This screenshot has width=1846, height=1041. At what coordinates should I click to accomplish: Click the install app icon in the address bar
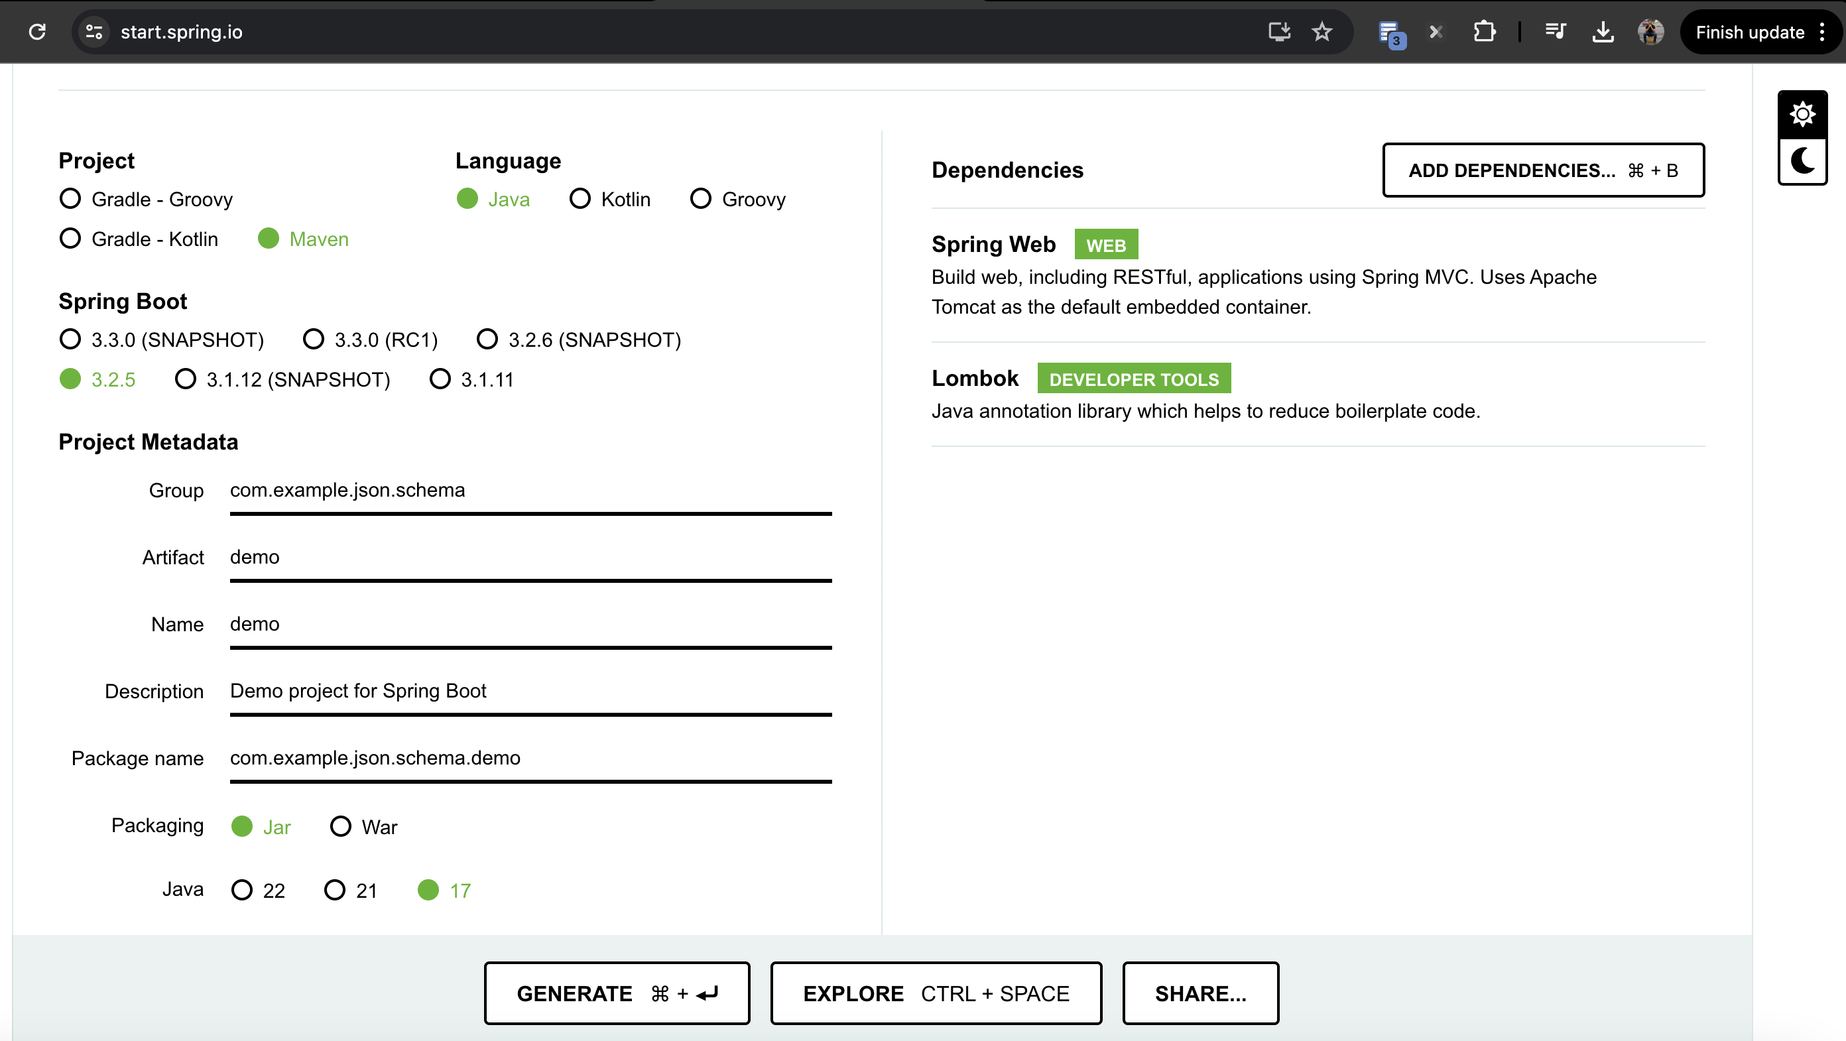click(x=1279, y=32)
